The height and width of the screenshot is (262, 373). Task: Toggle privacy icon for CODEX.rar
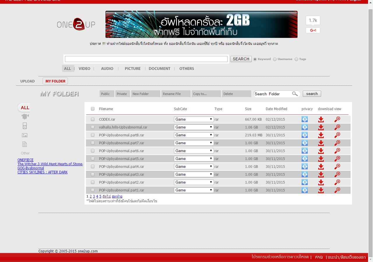(x=305, y=119)
